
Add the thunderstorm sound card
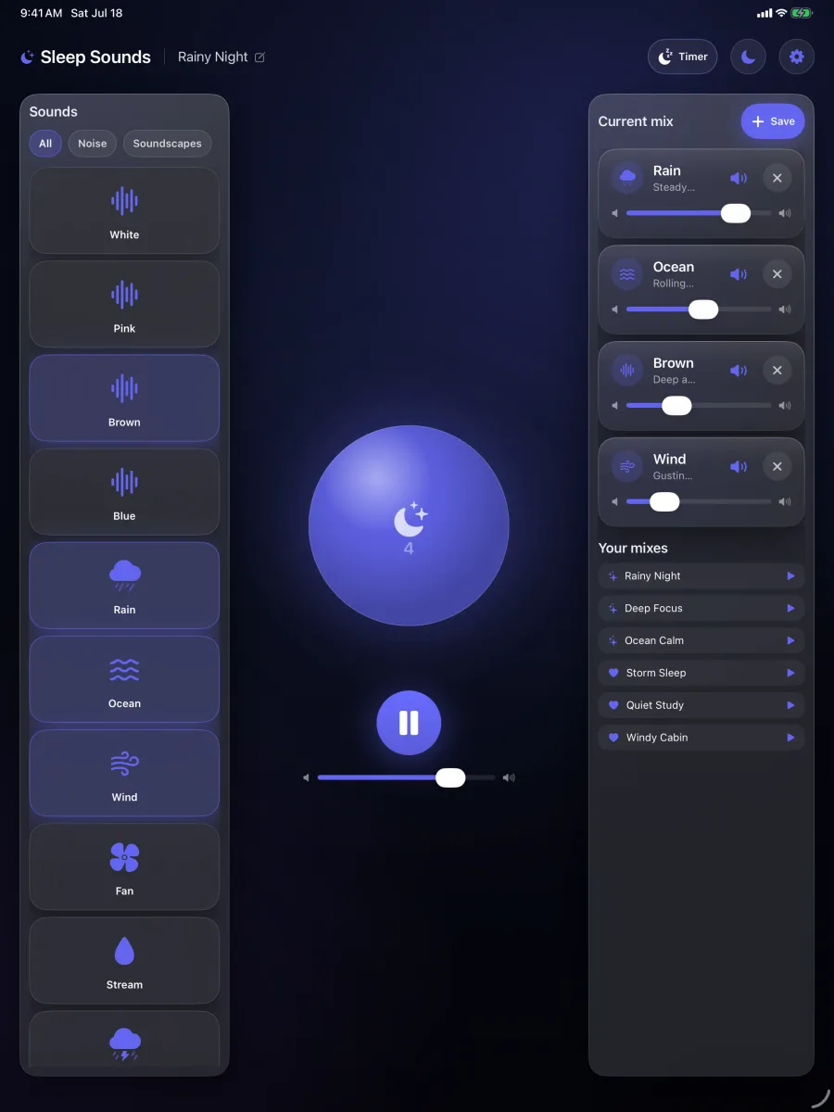click(124, 1039)
